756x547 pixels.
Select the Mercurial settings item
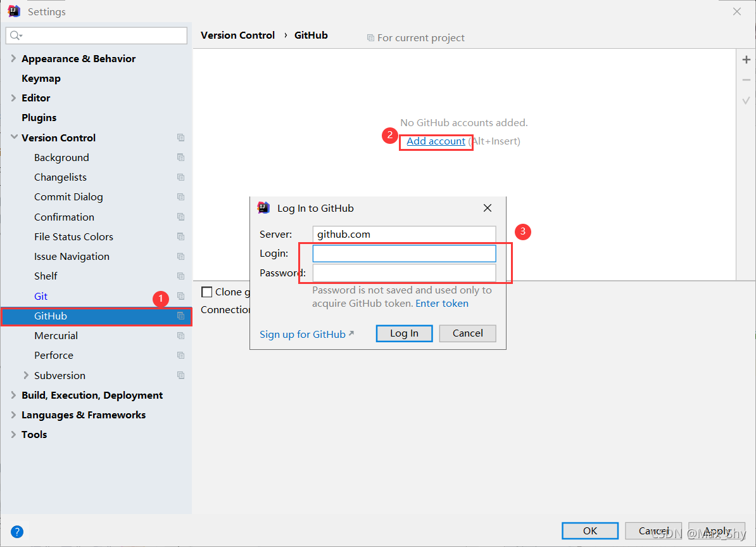tap(56, 335)
